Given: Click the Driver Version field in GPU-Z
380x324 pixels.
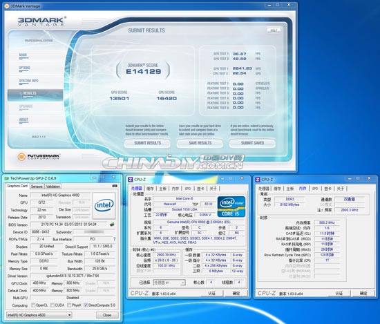Looking at the screenshot, I should (73, 276).
